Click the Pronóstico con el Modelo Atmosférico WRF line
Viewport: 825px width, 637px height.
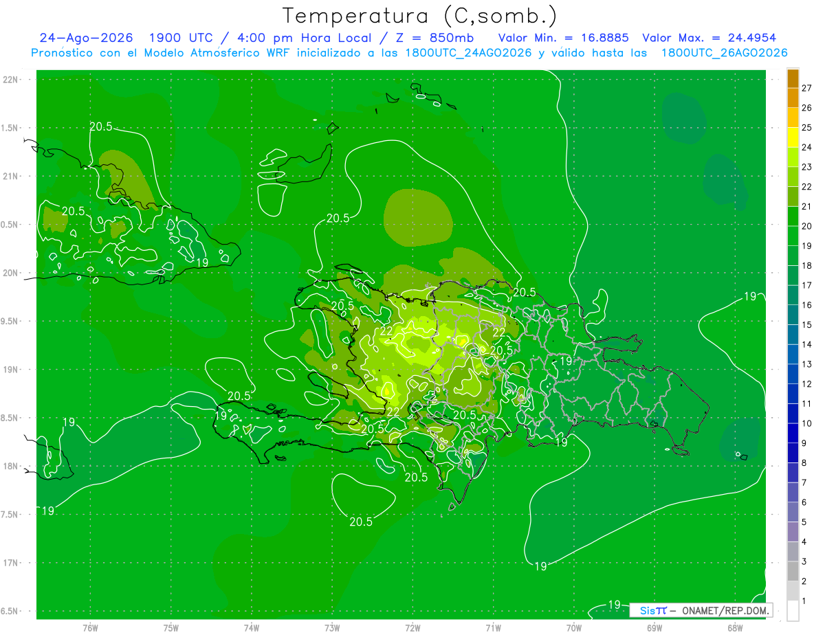pyautogui.click(x=409, y=53)
